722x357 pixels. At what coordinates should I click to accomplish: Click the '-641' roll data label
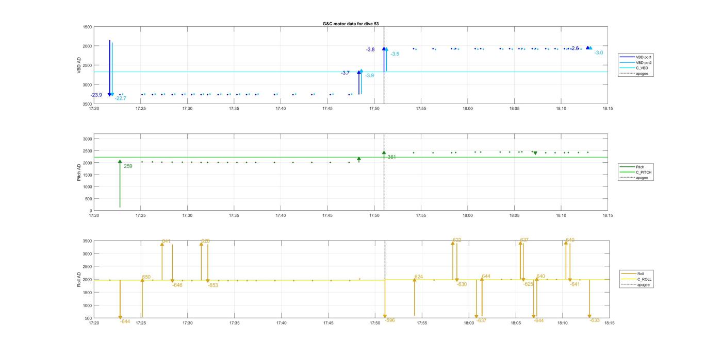pyautogui.click(x=575, y=284)
